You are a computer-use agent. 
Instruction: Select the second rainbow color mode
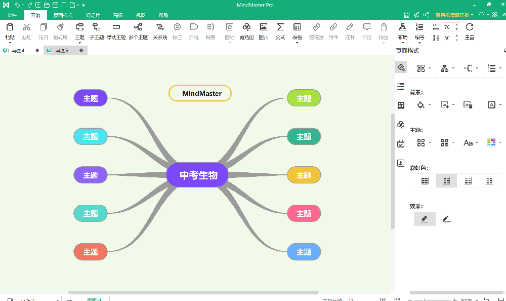(446, 181)
